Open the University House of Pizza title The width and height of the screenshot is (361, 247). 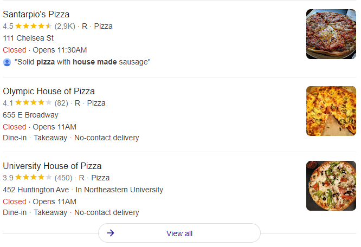(x=52, y=166)
